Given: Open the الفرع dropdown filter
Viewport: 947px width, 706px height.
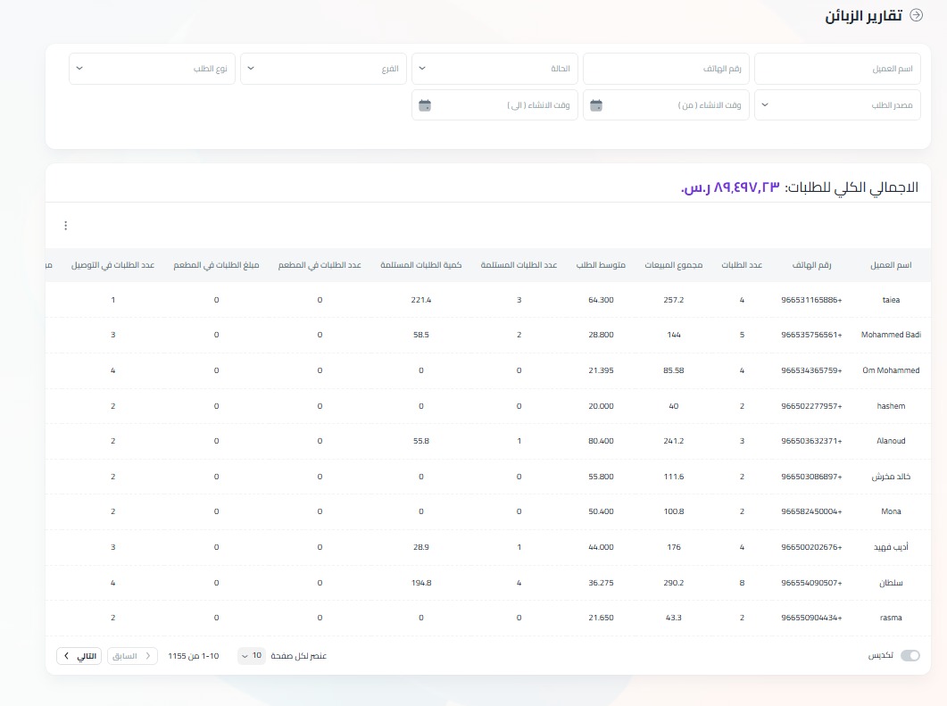Looking at the screenshot, I should pos(323,69).
